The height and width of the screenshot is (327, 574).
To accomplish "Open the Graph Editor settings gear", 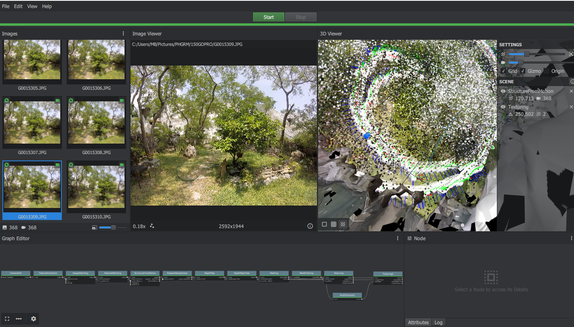I will coord(33,319).
